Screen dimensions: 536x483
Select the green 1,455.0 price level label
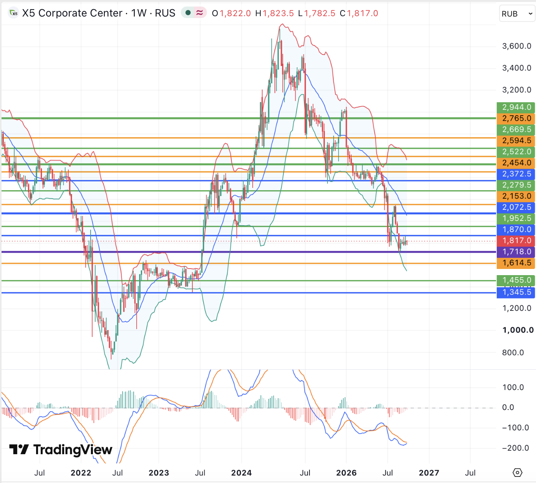(x=516, y=281)
